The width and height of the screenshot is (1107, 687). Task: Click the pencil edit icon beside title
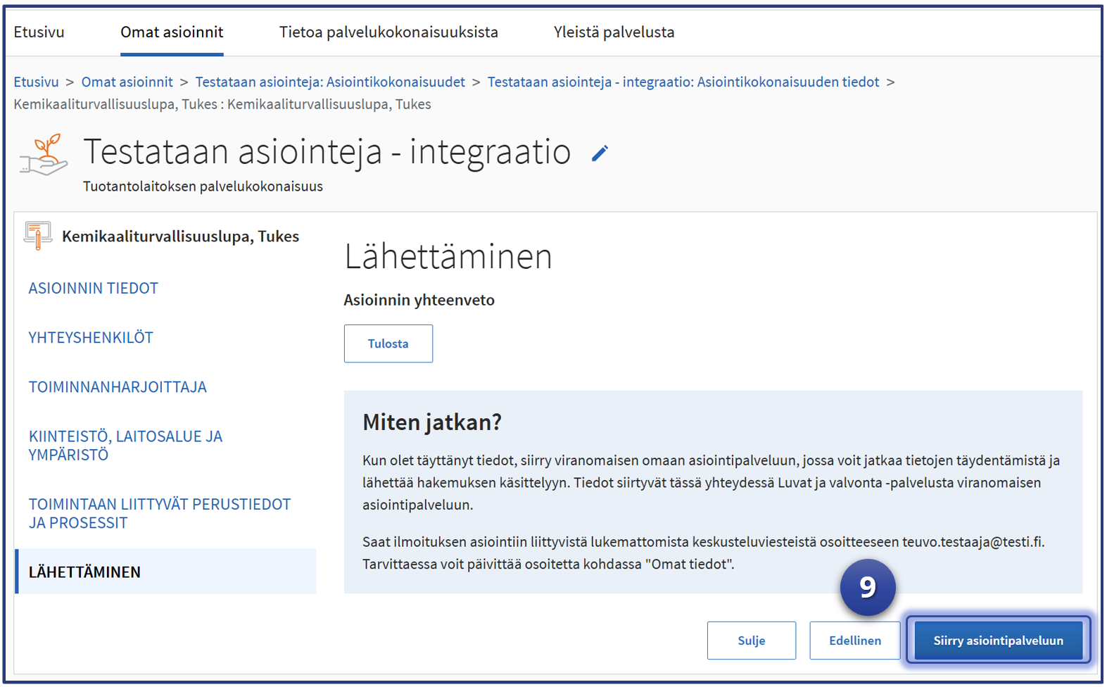pos(600,153)
